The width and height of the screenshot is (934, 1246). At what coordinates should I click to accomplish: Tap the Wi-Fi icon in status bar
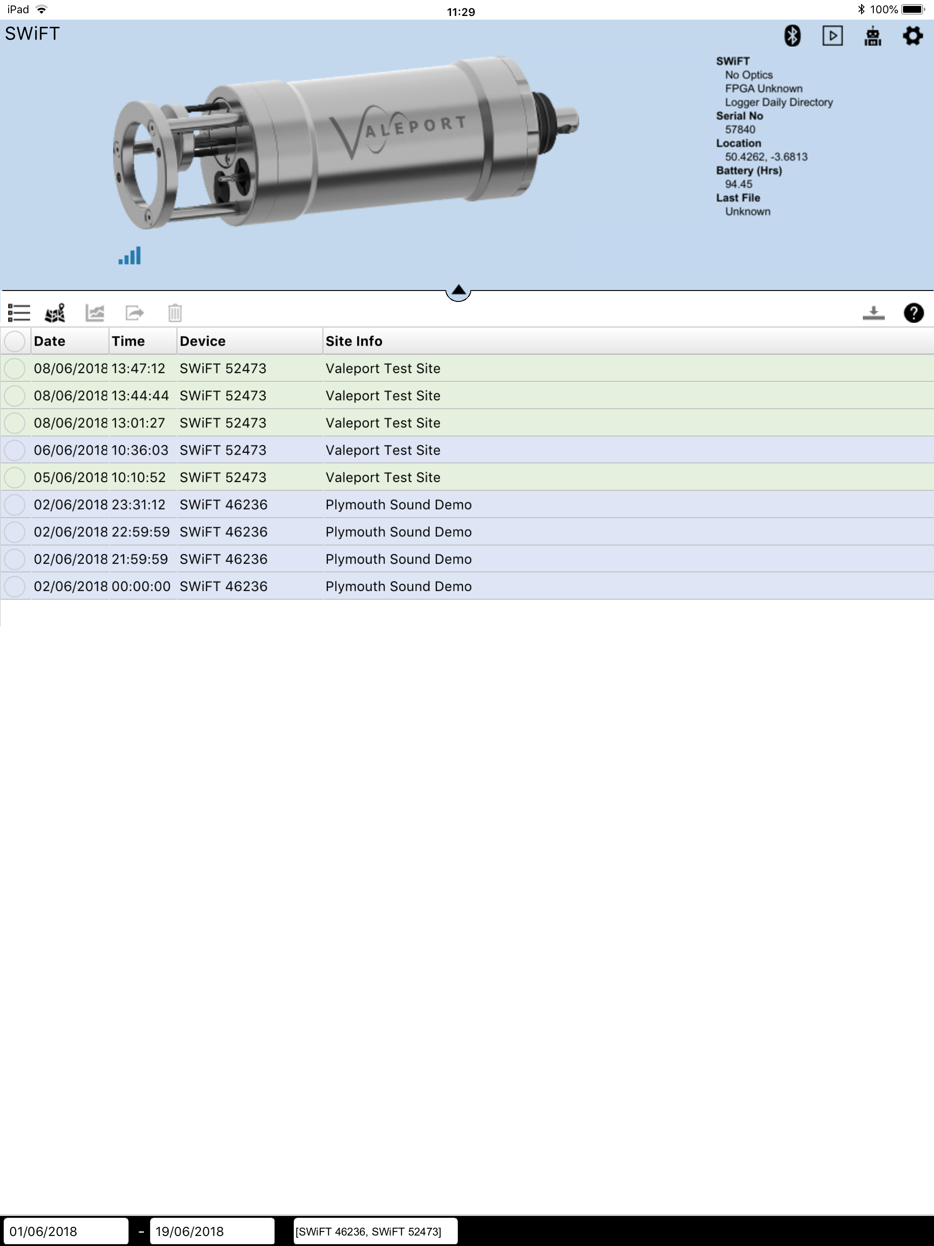41,10
